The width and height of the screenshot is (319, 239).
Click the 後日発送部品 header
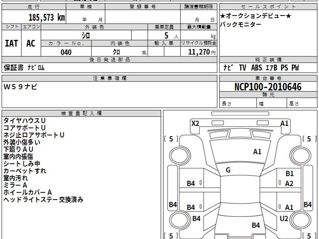[x=110, y=60]
